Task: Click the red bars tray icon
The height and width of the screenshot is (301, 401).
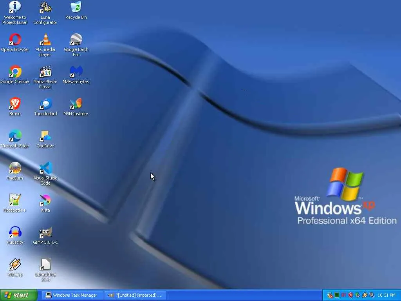Action: [x=344, y=295]
